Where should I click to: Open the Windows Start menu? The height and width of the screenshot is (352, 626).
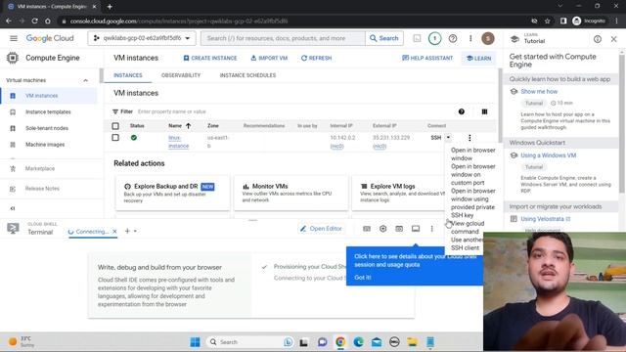tap(195, 342)
